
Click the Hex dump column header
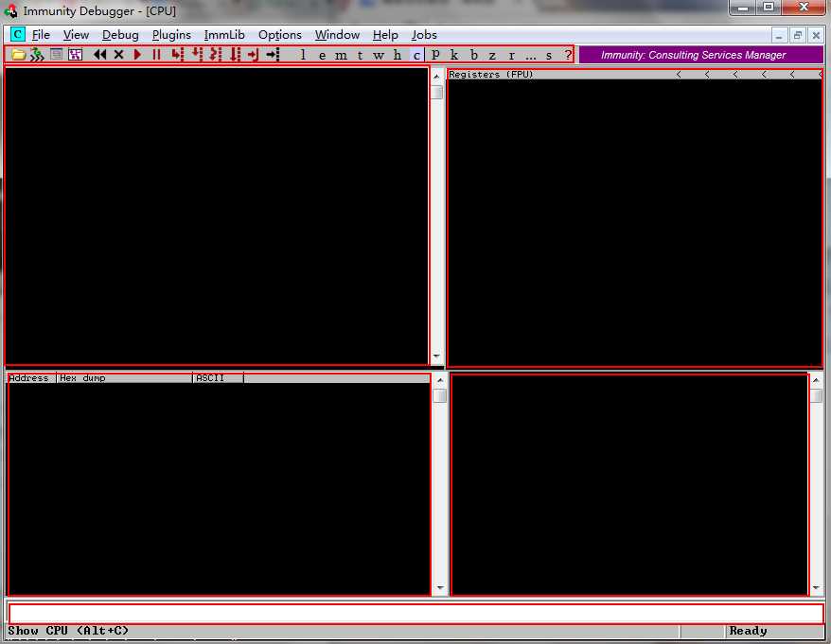pyautogui.click(x=124, y=378)
